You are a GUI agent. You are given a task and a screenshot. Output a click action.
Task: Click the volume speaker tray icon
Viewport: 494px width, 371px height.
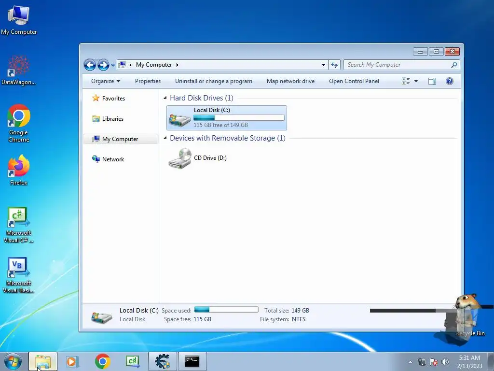(x=445, y=362)
